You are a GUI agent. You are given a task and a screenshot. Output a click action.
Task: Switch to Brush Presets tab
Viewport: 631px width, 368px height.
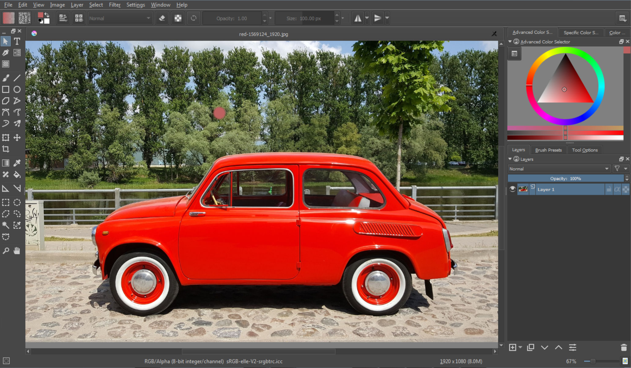(x=548, y=150)
